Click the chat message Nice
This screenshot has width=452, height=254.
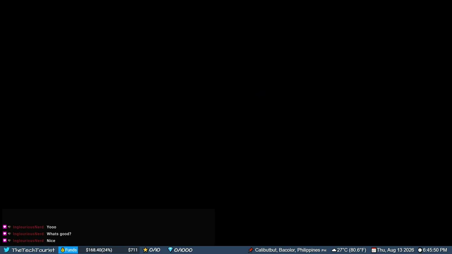point(51,241)
